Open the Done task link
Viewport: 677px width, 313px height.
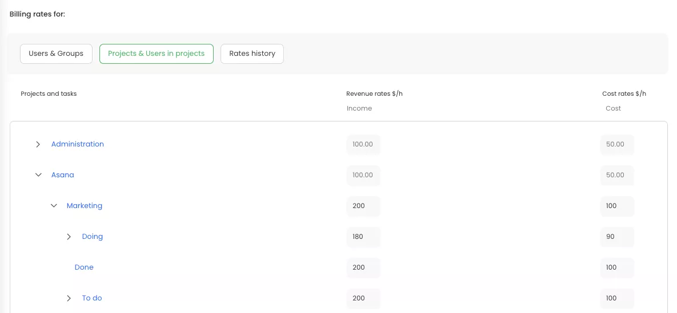click(x=84, y=267)
